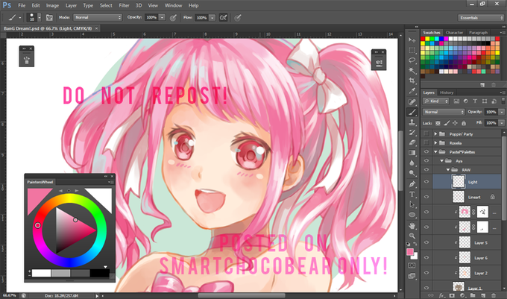Open the Essentials workspace dropdown
Screen dimensions: 507x299
pyautogui.click(x=481, y=18)
